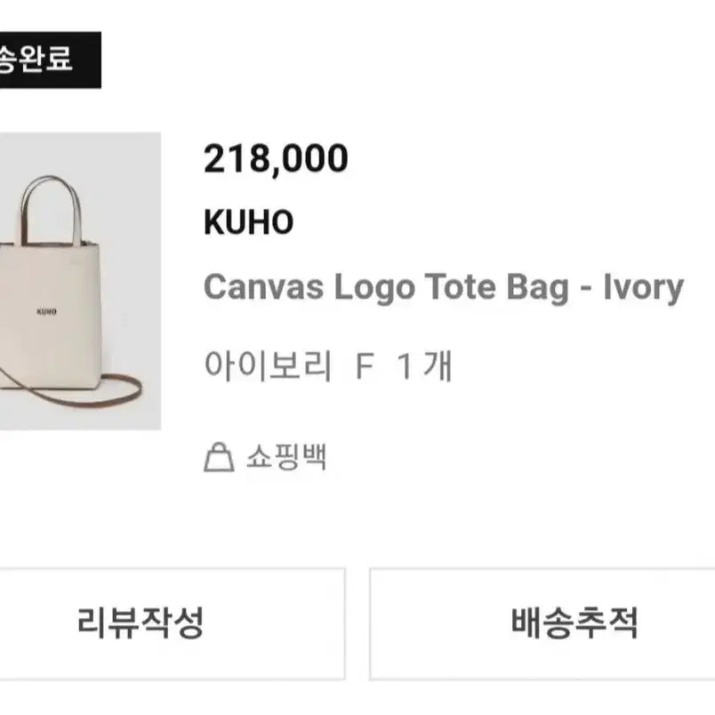Viewport: 715px width, 715px height.
Task: Open Canvas Logo Tote Bag product title
Action: point(444,288)
